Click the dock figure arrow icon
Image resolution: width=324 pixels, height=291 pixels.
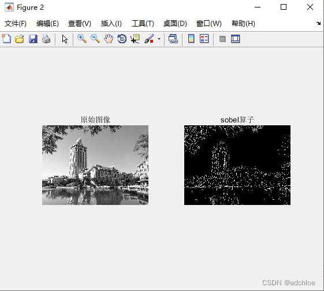pyautogui.click(x=318, y=23)
